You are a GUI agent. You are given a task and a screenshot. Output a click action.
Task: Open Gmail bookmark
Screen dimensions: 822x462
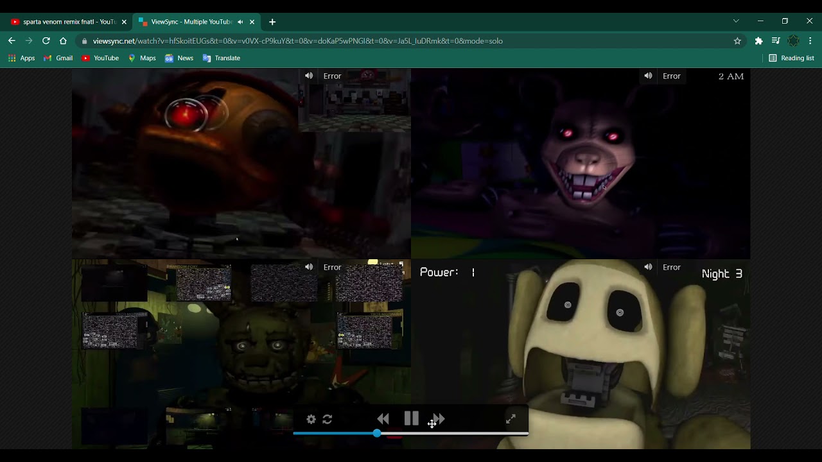pyautogui.click(x=58, y=58)
